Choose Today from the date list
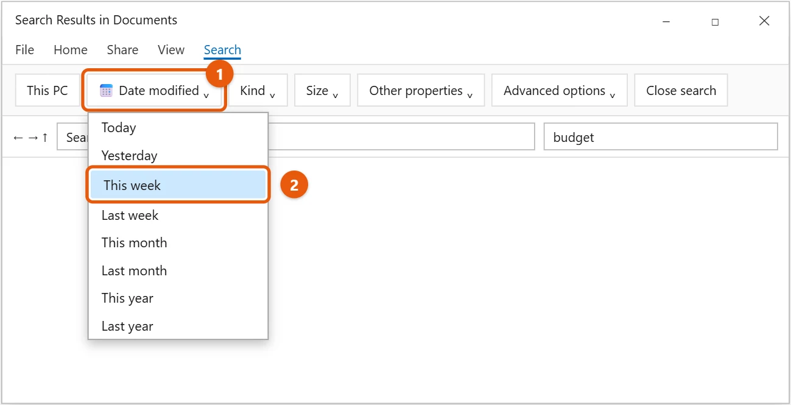Screen dimensions: 791x405 [178, 128]
